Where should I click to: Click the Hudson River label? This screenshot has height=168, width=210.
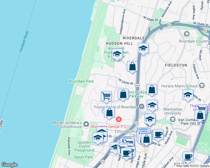[24, 41]
